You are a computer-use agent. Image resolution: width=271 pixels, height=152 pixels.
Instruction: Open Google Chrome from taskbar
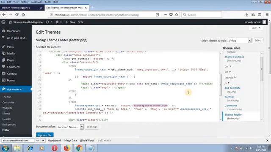(79, 148)
